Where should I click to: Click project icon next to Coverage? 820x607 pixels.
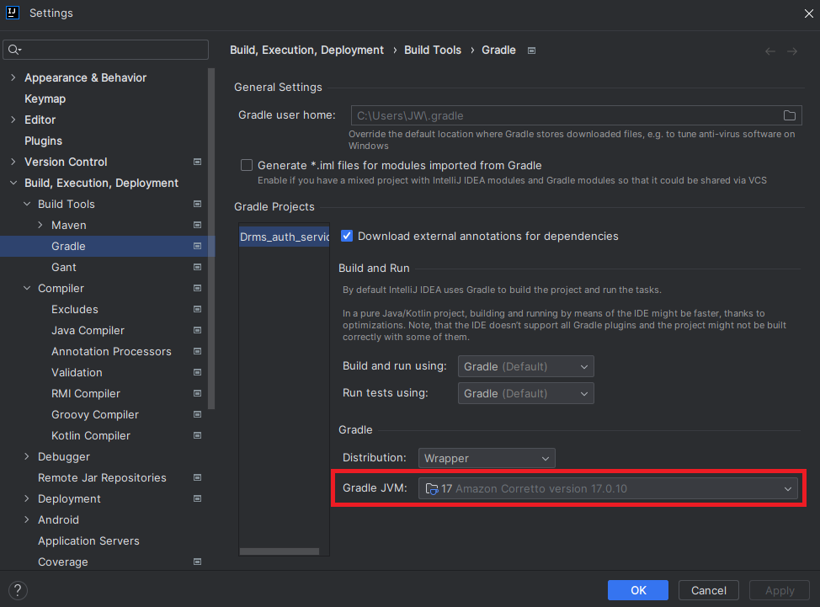click(x=197, y=562)
